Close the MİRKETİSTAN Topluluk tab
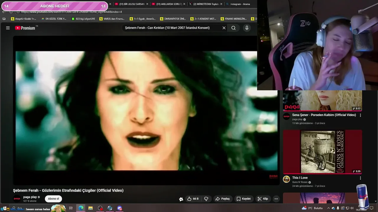Image resolution: width=378 pixels, height=212 pixels. [x=221, y=4]
